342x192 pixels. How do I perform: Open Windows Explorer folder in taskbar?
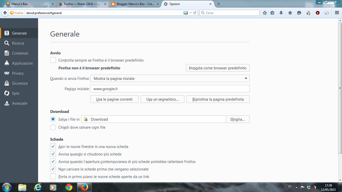tap(22, 187)
